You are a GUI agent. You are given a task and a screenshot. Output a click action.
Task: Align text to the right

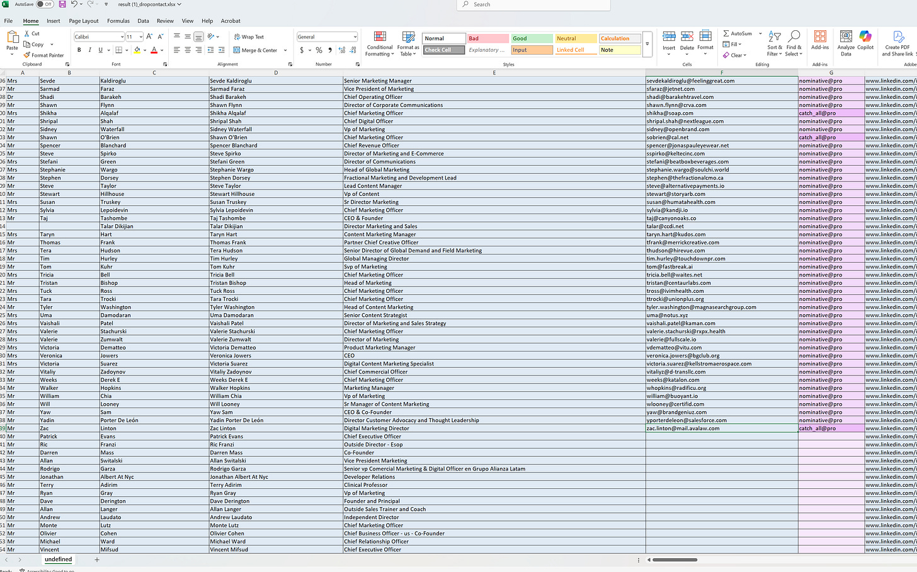tap(198, 50)
